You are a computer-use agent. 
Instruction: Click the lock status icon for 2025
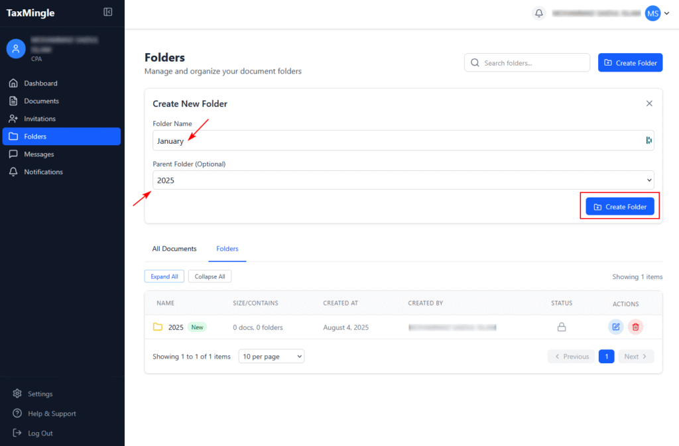pyautogui.click(x=562, y=327)
